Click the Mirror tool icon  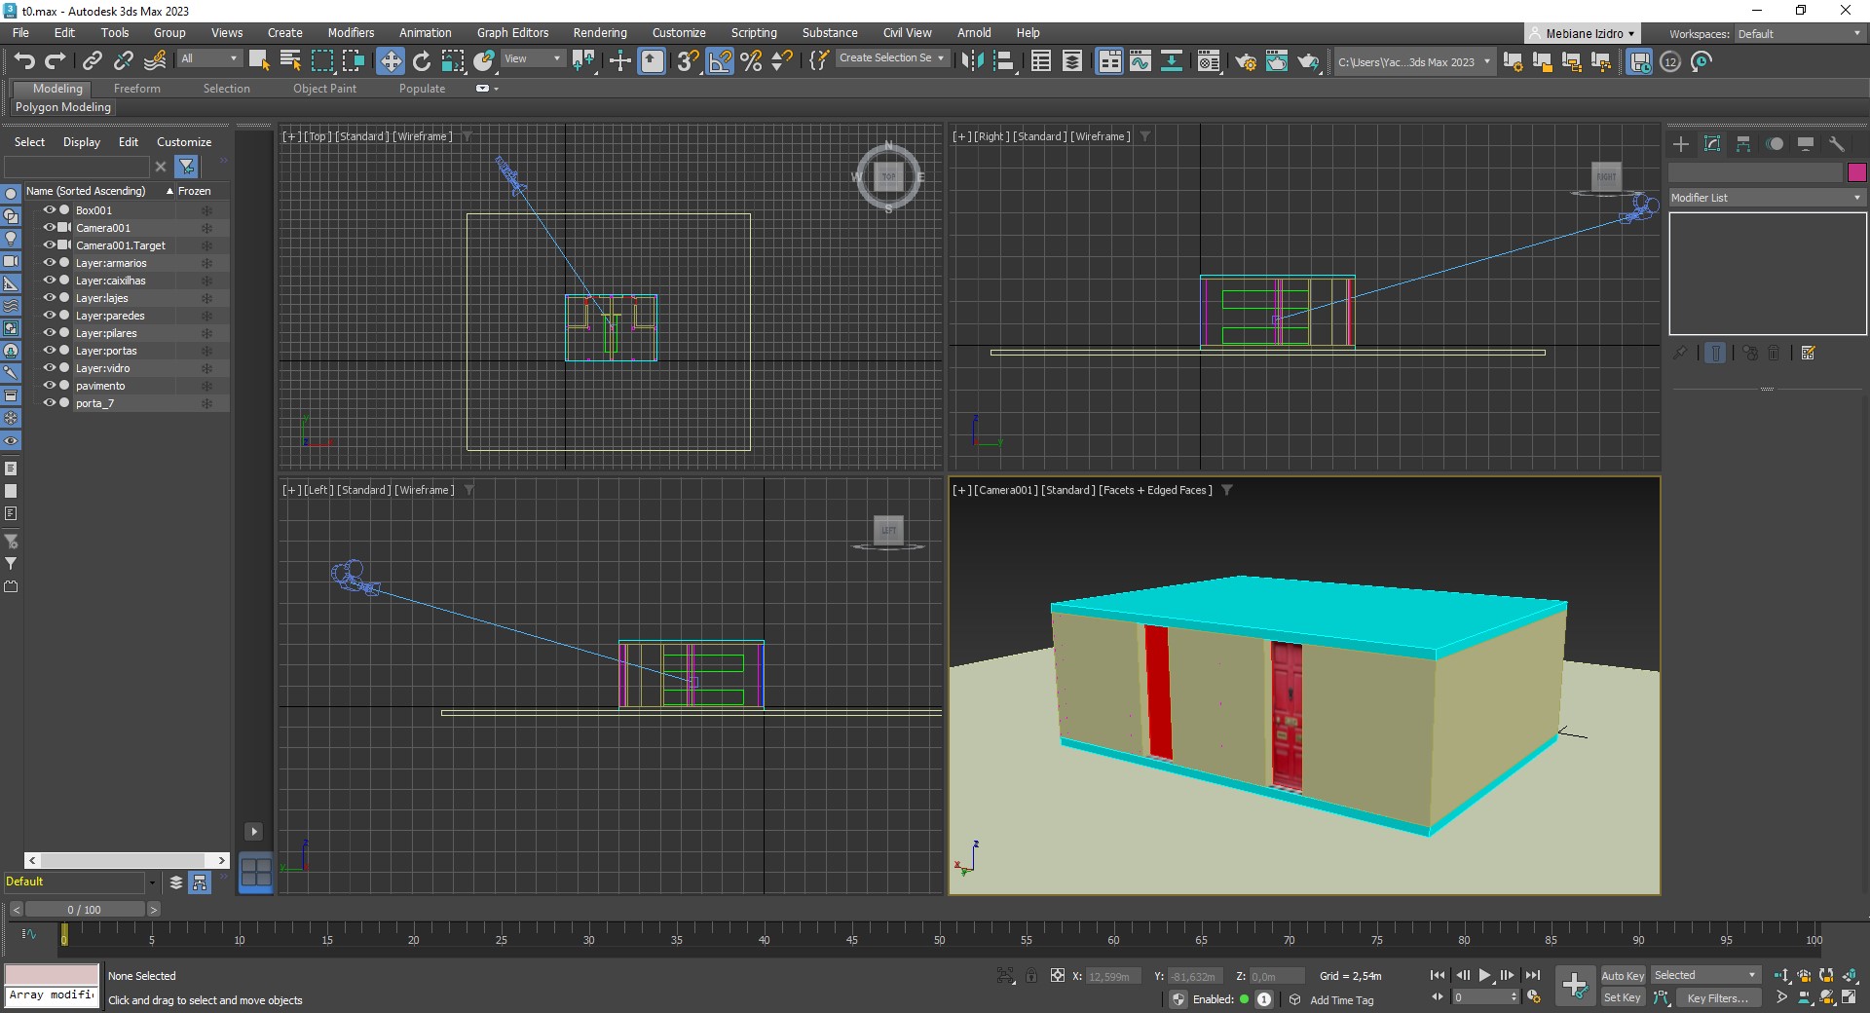(x=972, y=61)
